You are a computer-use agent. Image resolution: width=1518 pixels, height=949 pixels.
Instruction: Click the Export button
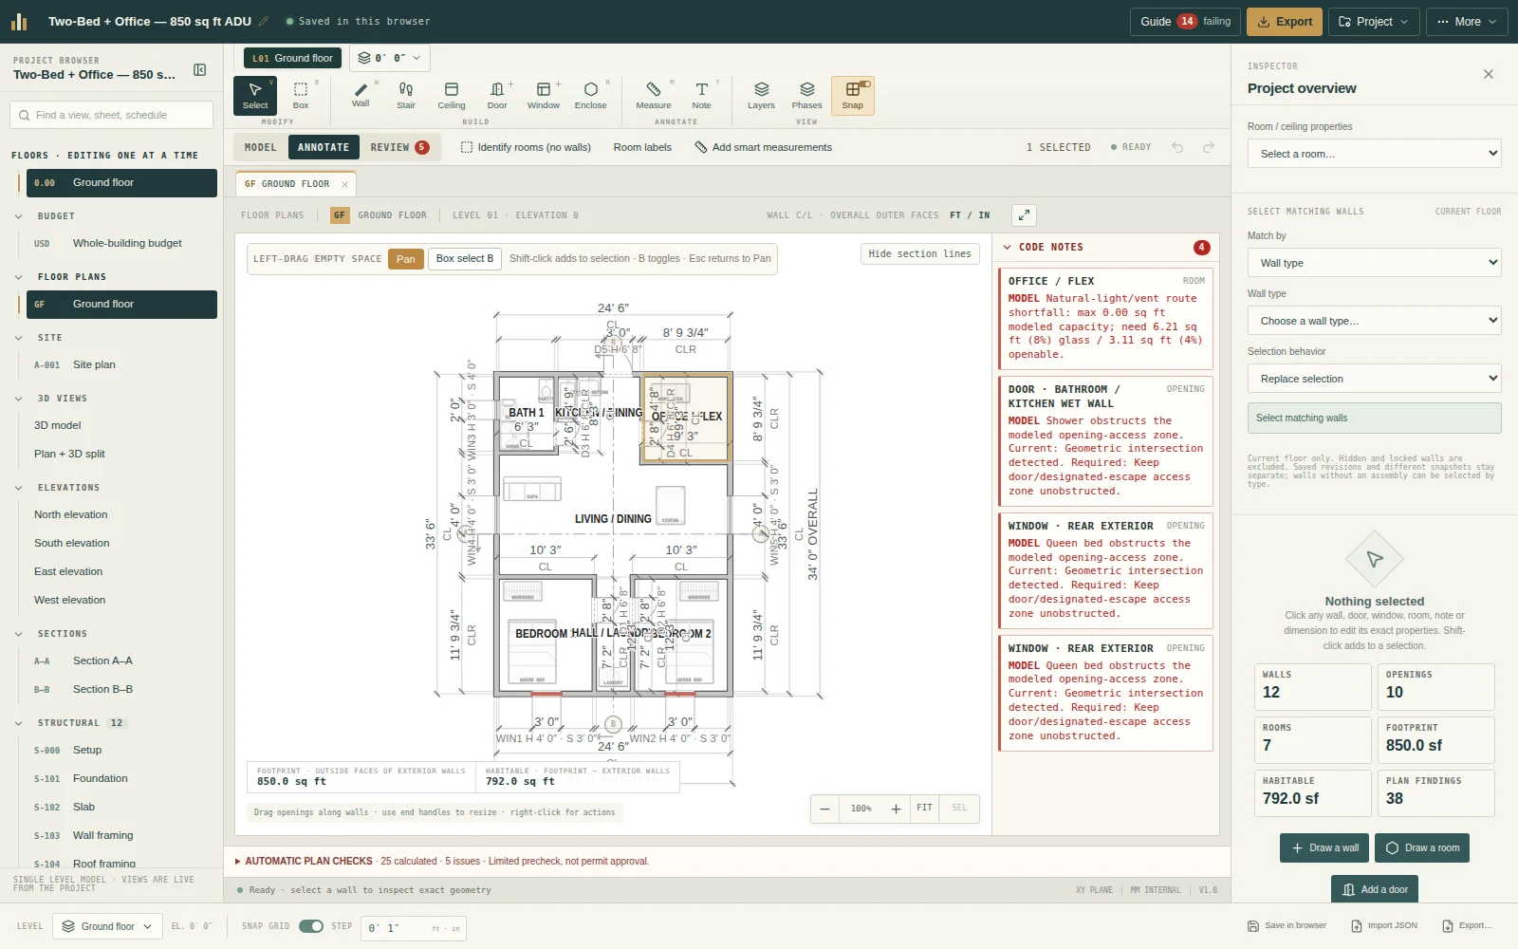coord(1285,22)
